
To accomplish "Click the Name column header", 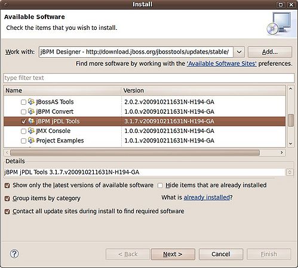I will click(x=62, y=91).
